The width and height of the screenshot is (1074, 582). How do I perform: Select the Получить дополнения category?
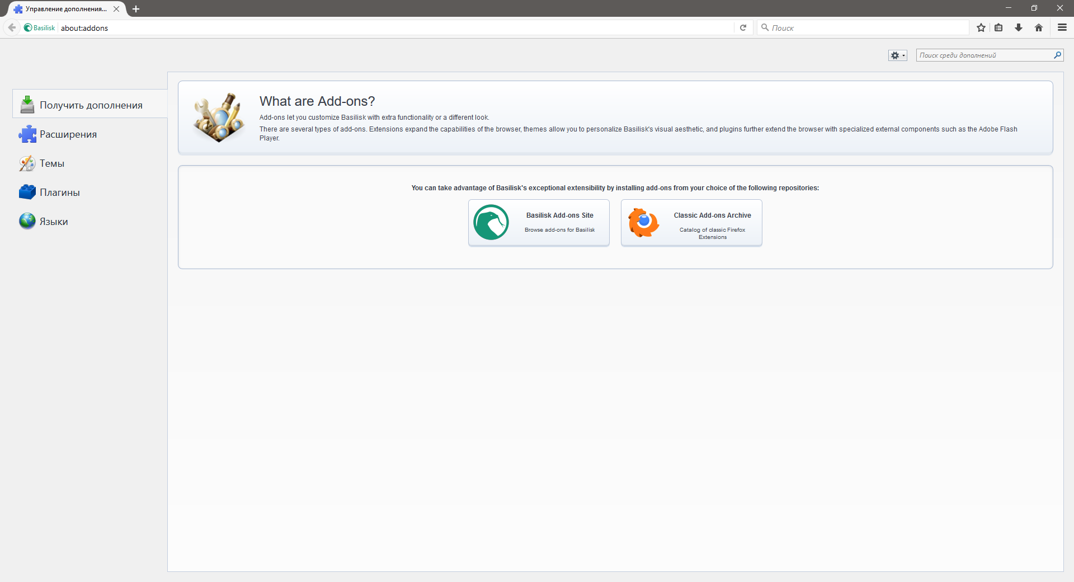click(91, 105)
